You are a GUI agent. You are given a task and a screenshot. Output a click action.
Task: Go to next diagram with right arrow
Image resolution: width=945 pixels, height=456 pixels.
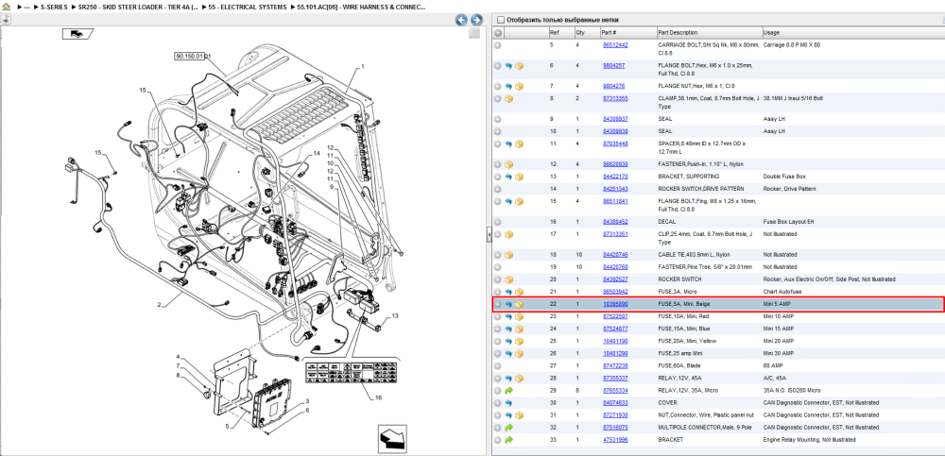tap(476, 20)
